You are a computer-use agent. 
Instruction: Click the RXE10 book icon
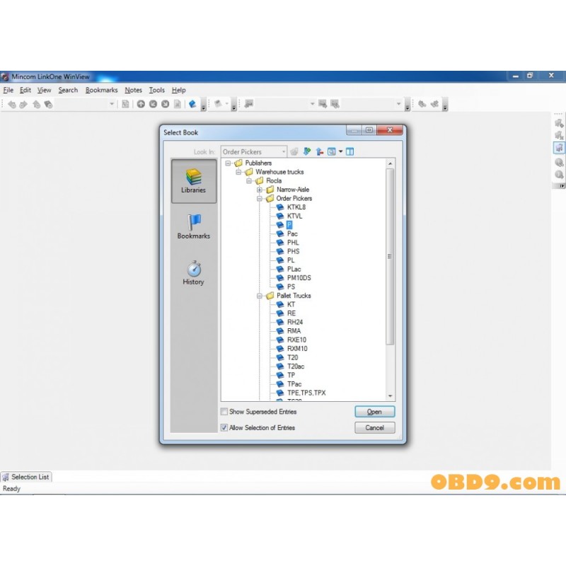click(281, 340)
